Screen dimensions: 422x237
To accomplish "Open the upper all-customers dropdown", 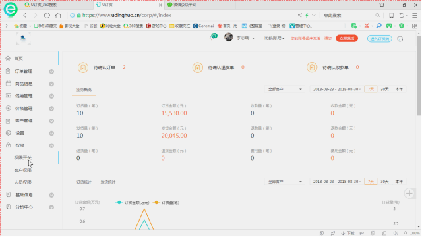I will (285, 89).
